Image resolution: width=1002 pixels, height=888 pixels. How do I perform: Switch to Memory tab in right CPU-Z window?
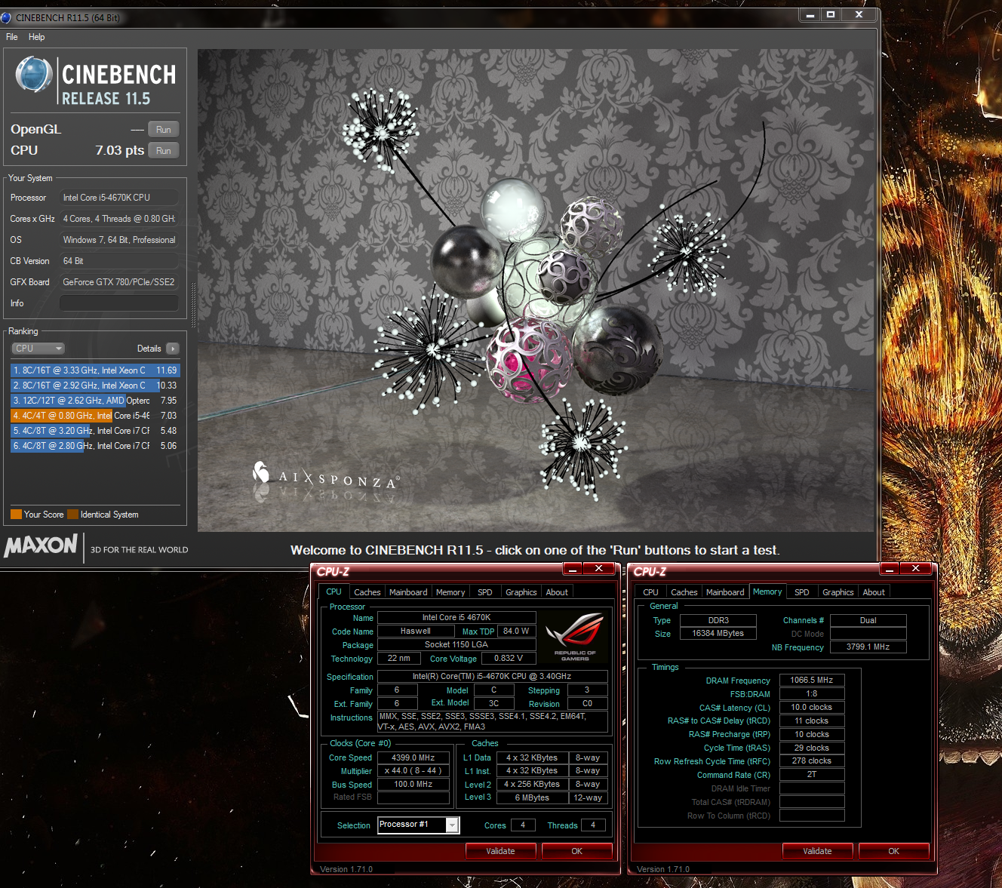click(x=767, y=591)
